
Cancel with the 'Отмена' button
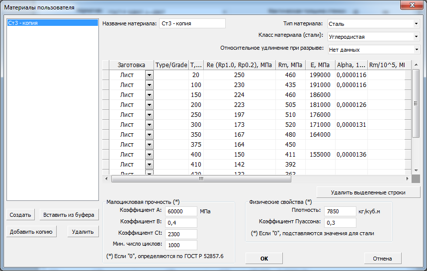[382, 259]
